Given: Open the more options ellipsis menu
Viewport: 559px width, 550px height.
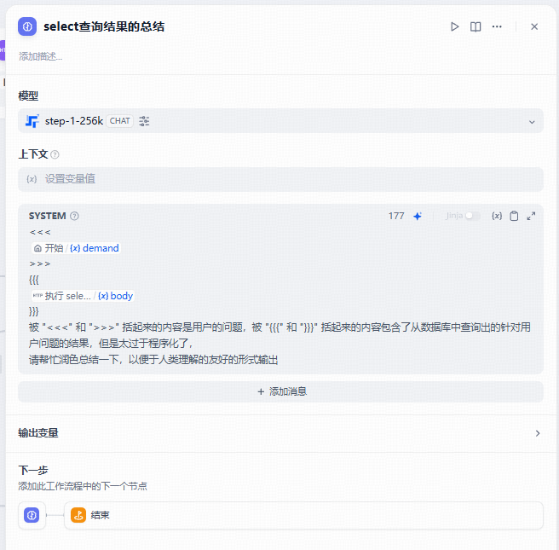Looking at the screenshot, I should click(497, 26).
